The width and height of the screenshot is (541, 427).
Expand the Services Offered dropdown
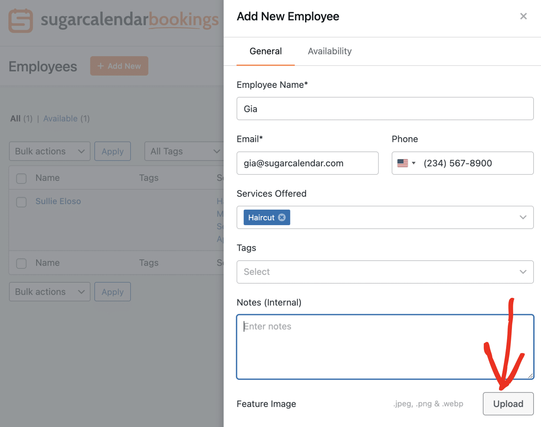(x=523, y=217)
